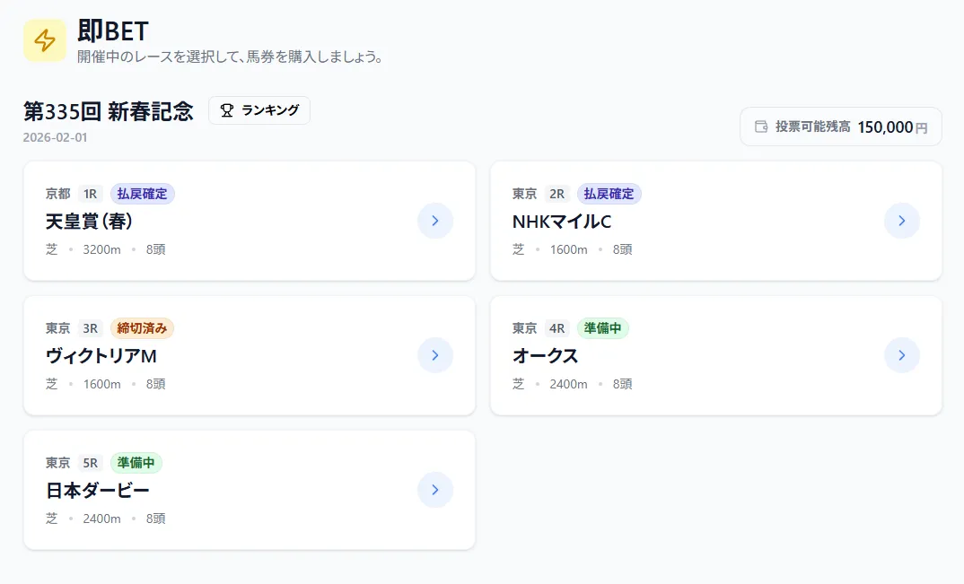The width and height of the screenshot is (964, 584).
Task: Select the 日本ダービー race title
Action: tap(96, 490)
